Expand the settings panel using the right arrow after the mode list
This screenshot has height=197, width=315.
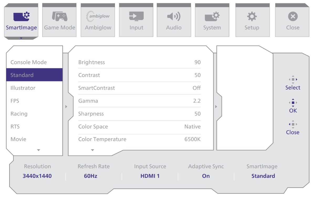pyautogui.click(x=66, y=107)
